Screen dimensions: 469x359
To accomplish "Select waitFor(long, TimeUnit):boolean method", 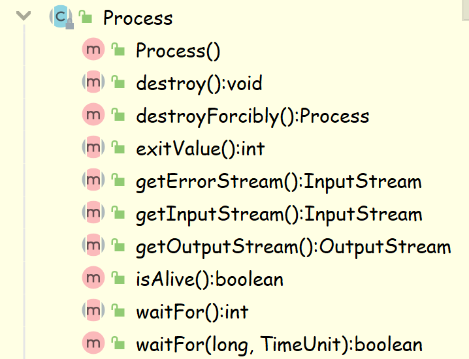I will click(x=278, y=345).
